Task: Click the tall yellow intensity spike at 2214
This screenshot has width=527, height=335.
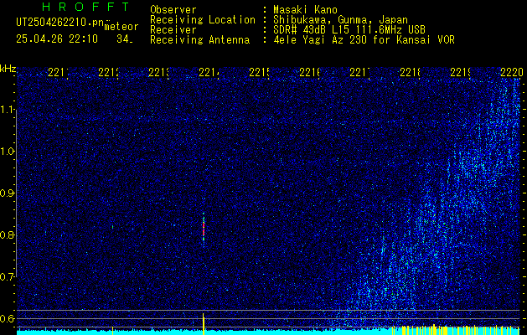Action: point(204,323)
